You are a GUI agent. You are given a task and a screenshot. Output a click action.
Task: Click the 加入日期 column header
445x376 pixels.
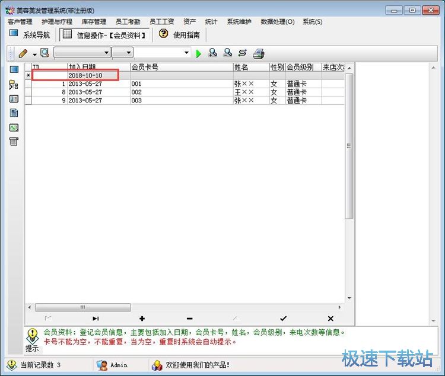[98, 67]
